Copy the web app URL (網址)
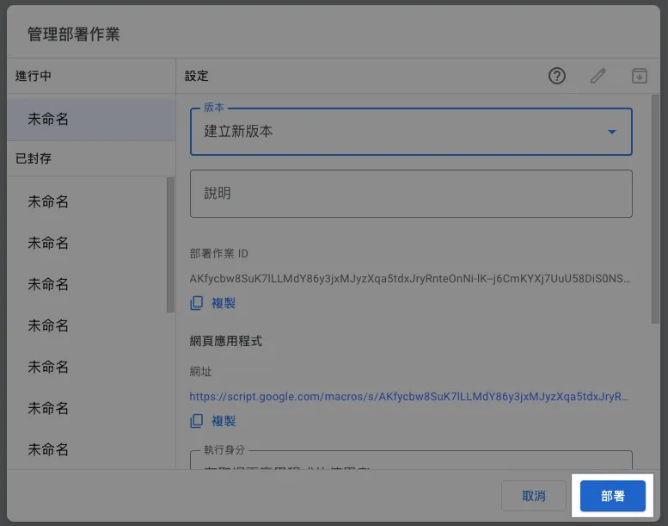The width and height of the screenshot is (668, 526). [213, 421]
